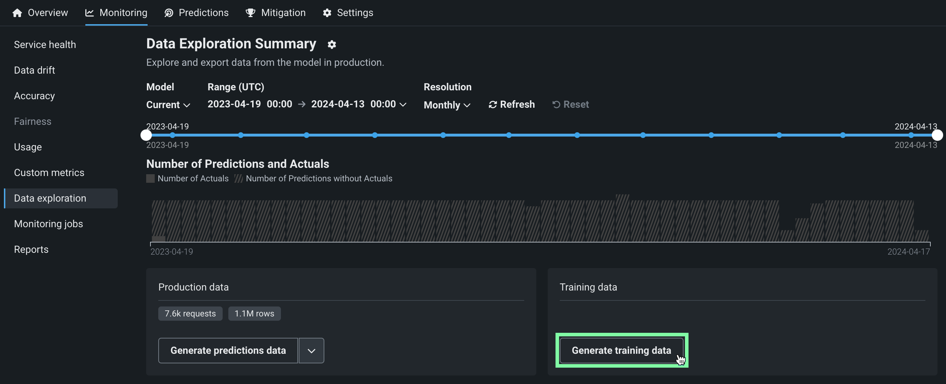This screenshot has height=384, width=946.
Task: Open the Monthly resolution dropdown
Action: (x=447, y=105)
